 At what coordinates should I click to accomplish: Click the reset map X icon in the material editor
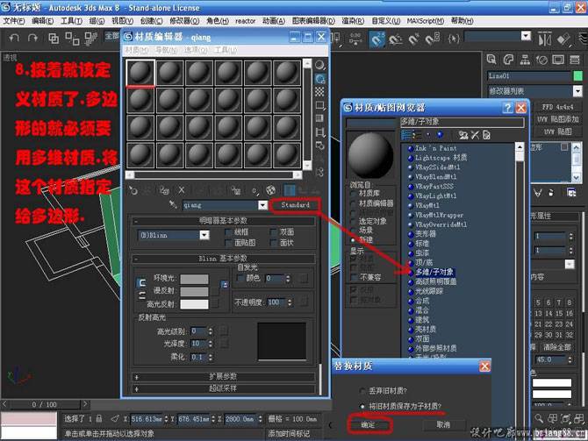click(x=182, y=189)
